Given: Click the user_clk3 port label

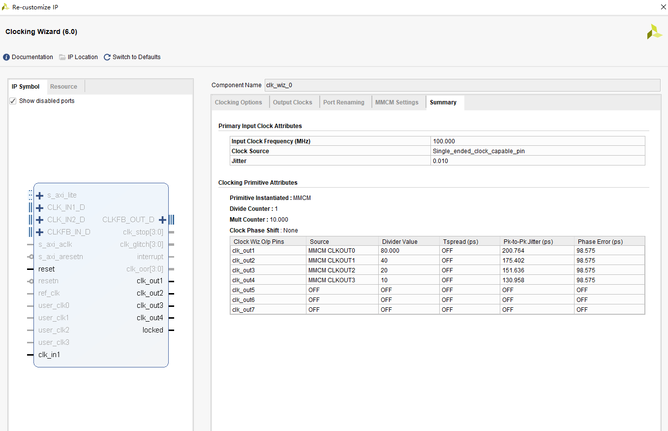Looking at the screenshot, I should point(54,342).
